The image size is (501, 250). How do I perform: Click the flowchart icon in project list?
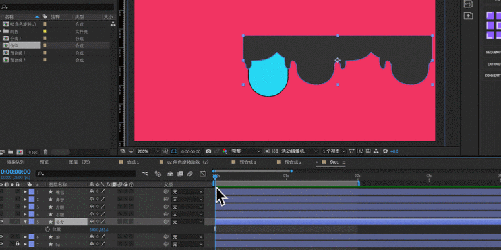pos(113,24)
